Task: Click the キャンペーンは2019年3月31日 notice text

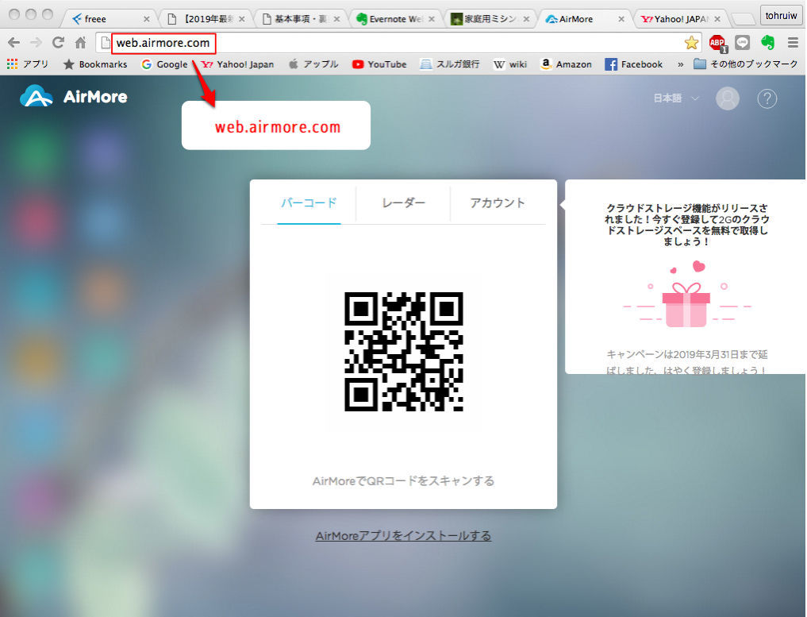Action: [x=687, y=361]
